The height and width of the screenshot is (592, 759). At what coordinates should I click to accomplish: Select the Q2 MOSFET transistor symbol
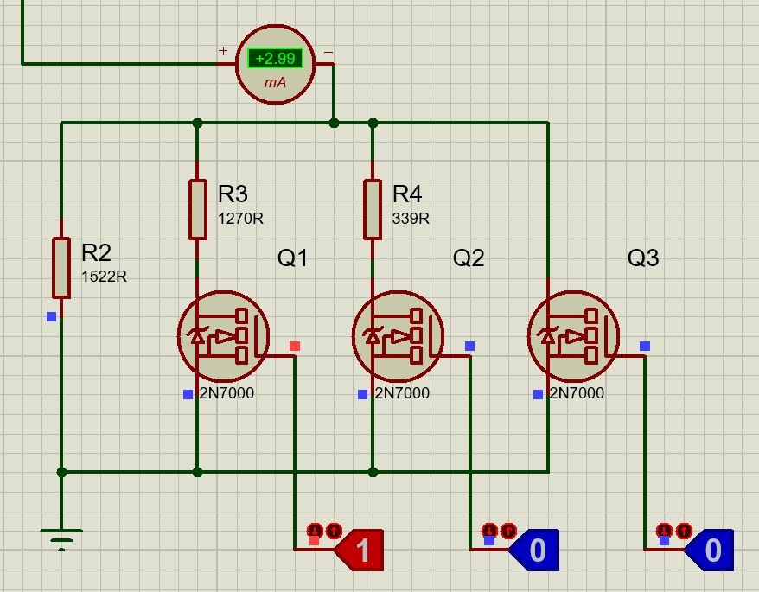(399, 336)
